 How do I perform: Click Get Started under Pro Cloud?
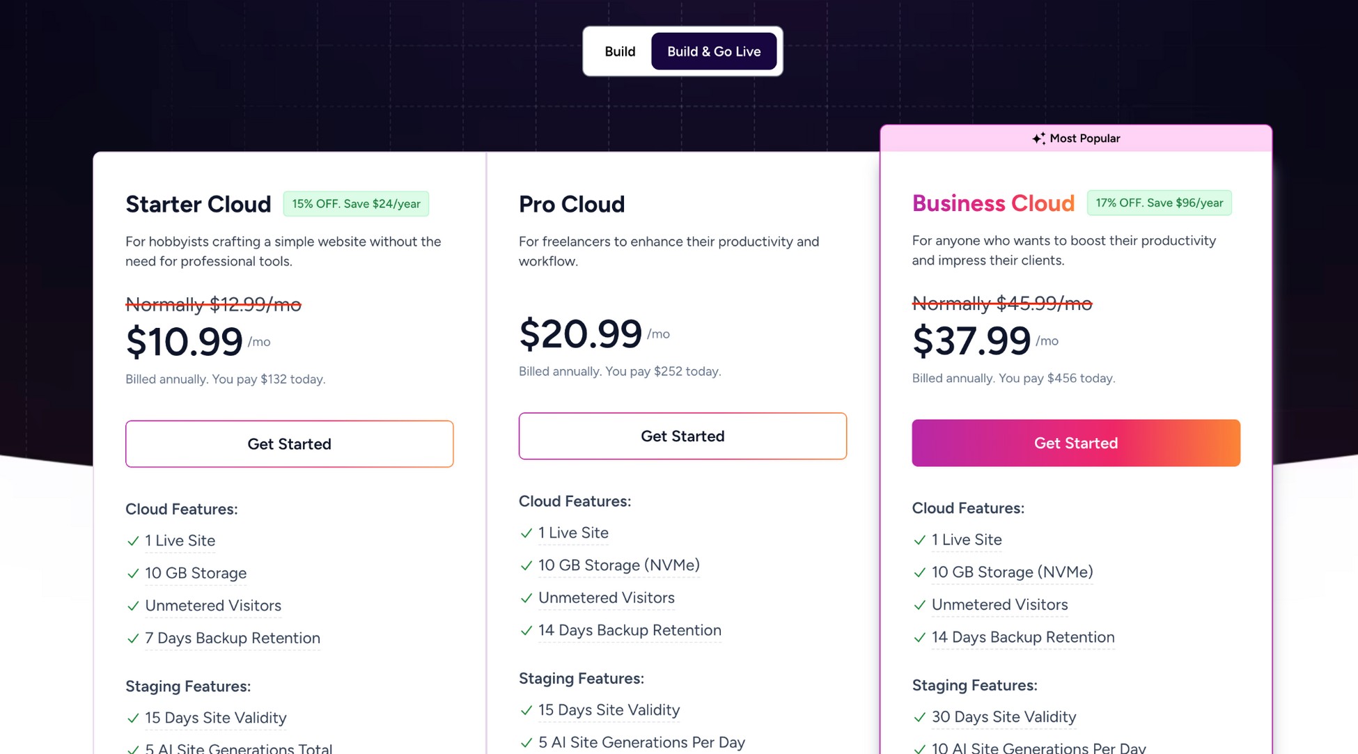[682, 436]
